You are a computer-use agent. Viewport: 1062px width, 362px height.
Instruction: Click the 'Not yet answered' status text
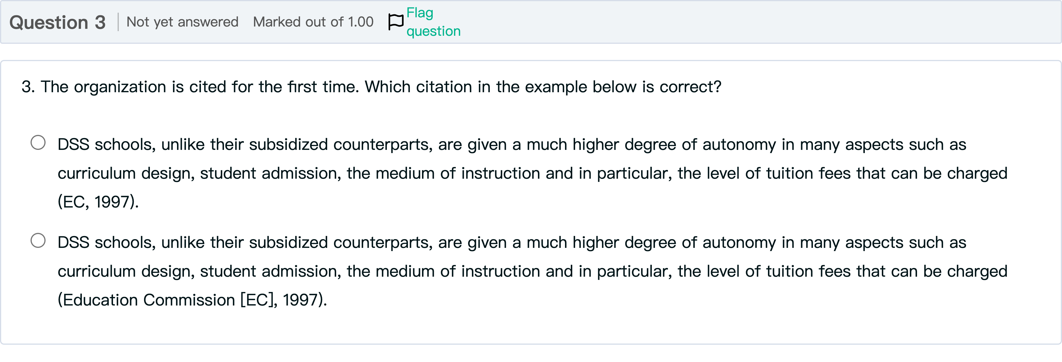[182, 22]
